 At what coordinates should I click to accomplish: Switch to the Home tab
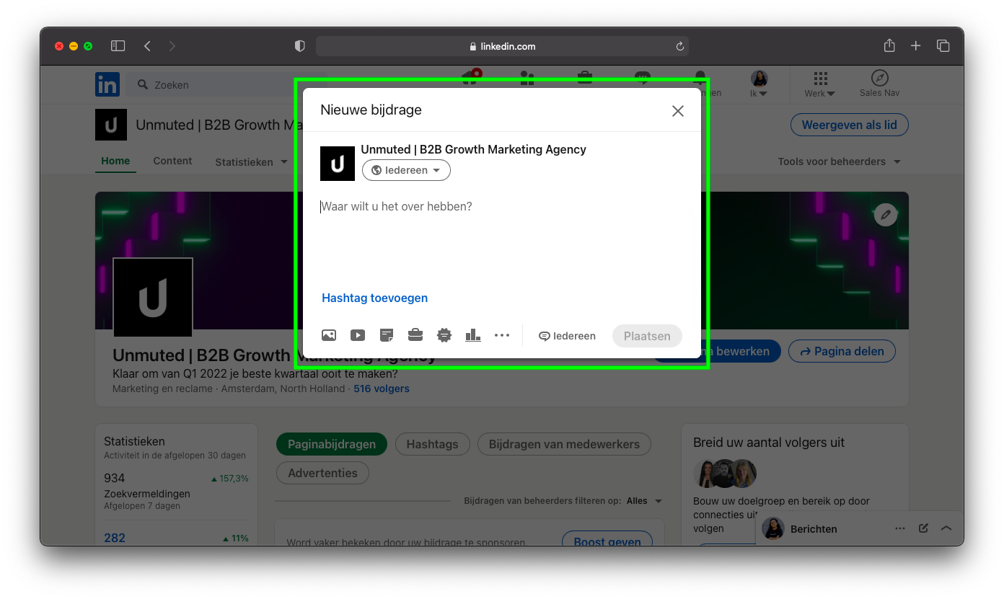[x=115, y=161]
